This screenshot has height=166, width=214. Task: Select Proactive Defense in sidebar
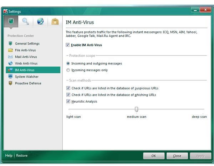point(33,83)
